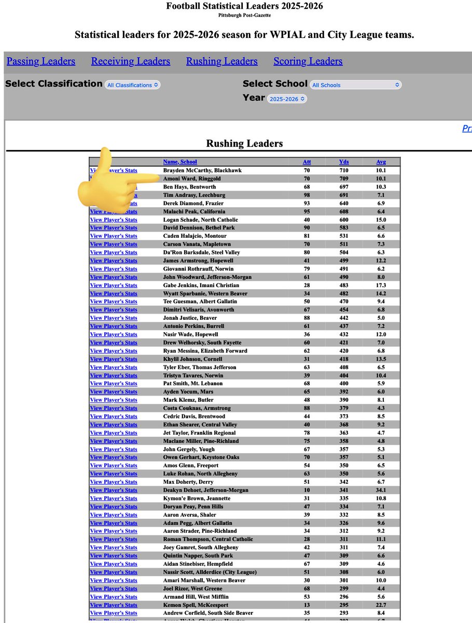The height and width of the screenshot is (623, 472).
Task: View Player's Stats for John Woodward
Action: coord(114,277)
